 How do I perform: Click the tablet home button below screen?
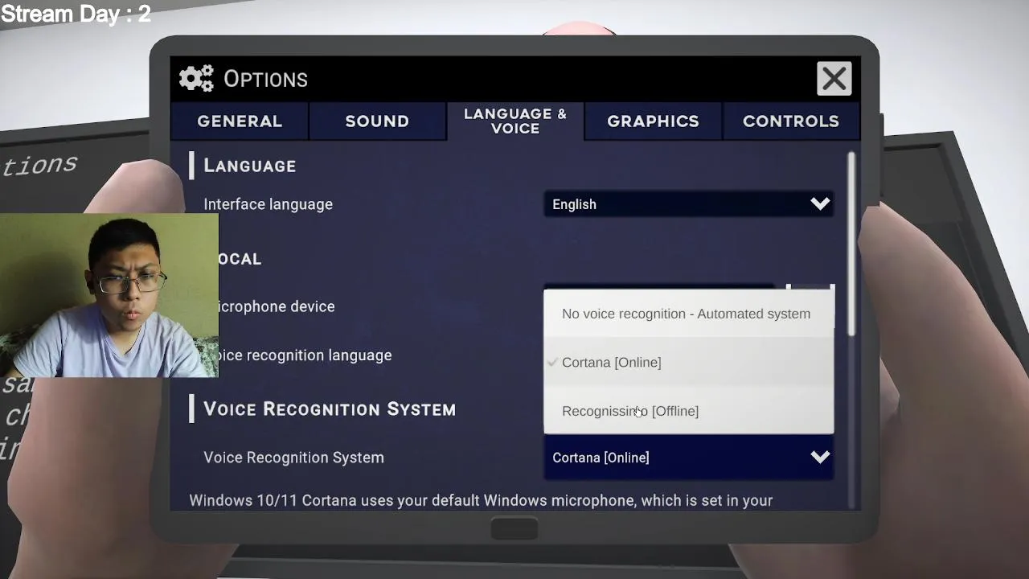514,529
